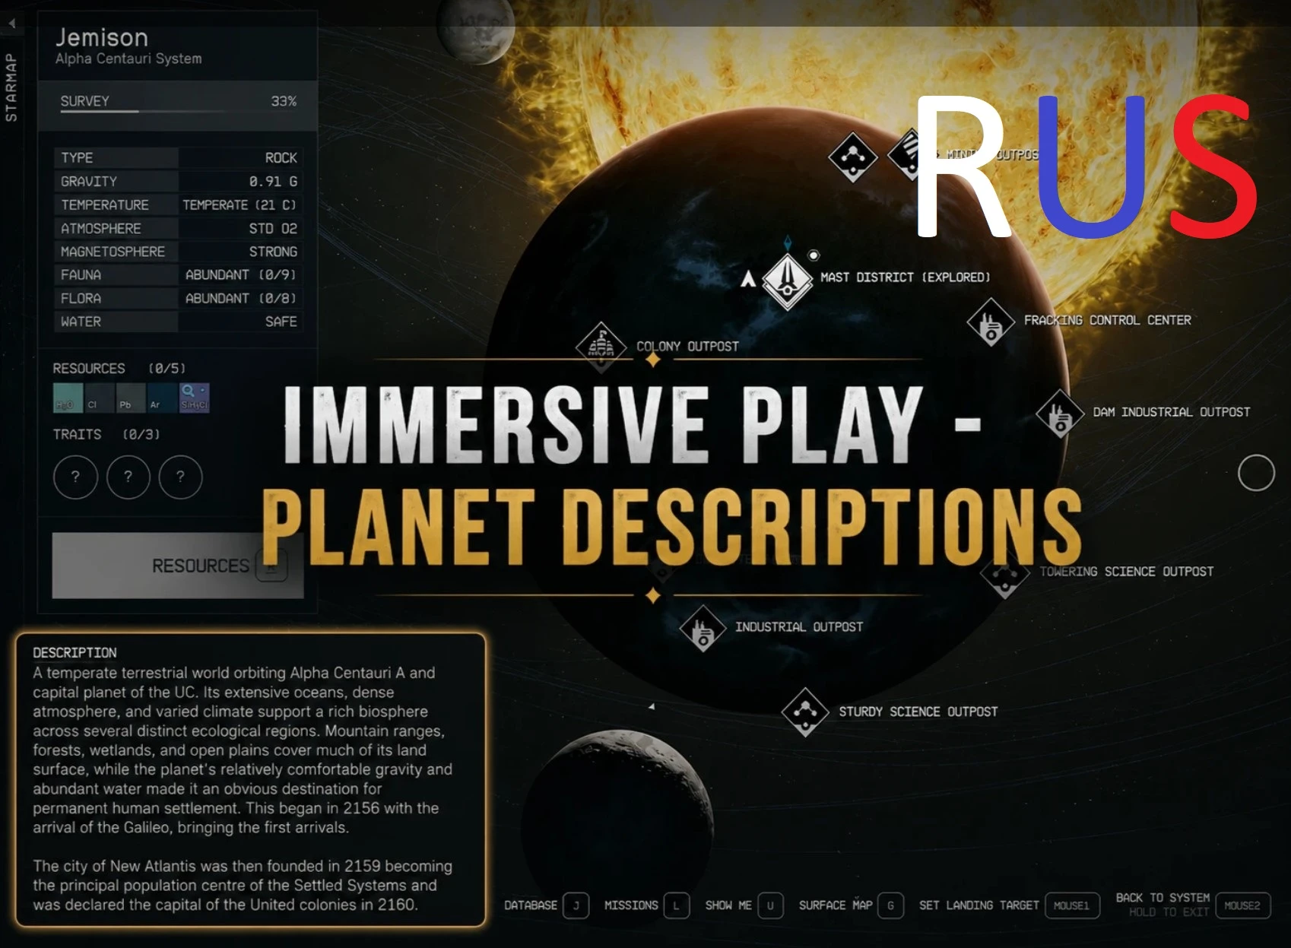Click the Alpha Centauri System subtitle

click(x=128, y=59)
